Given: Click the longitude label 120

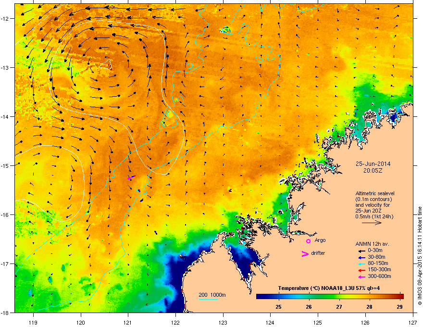Looking at the screenshot, I should tap(81, 323).
